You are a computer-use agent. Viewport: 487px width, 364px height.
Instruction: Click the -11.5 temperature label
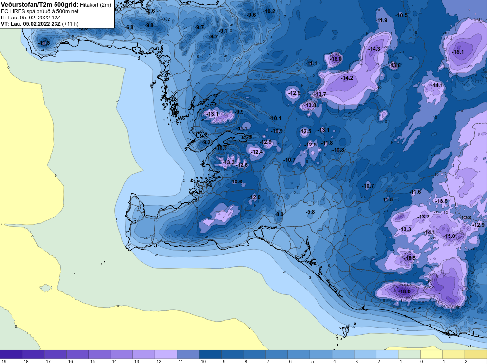[387, 200]
